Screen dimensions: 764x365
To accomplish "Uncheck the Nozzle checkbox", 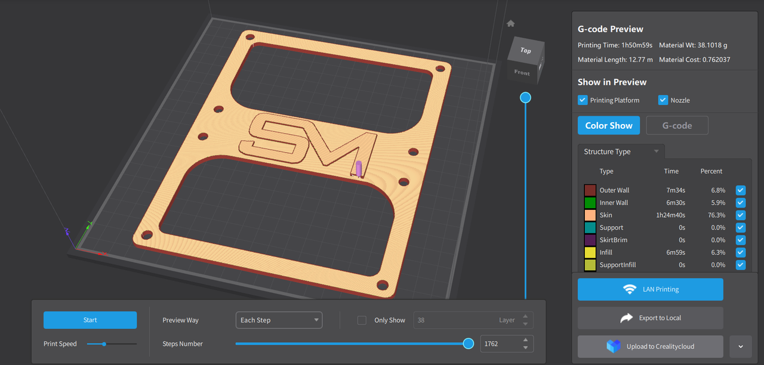I will pos(663,100).
